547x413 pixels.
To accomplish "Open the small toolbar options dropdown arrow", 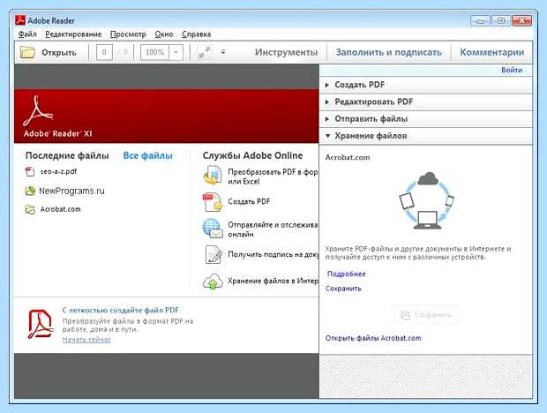I will tap(223, 52).
